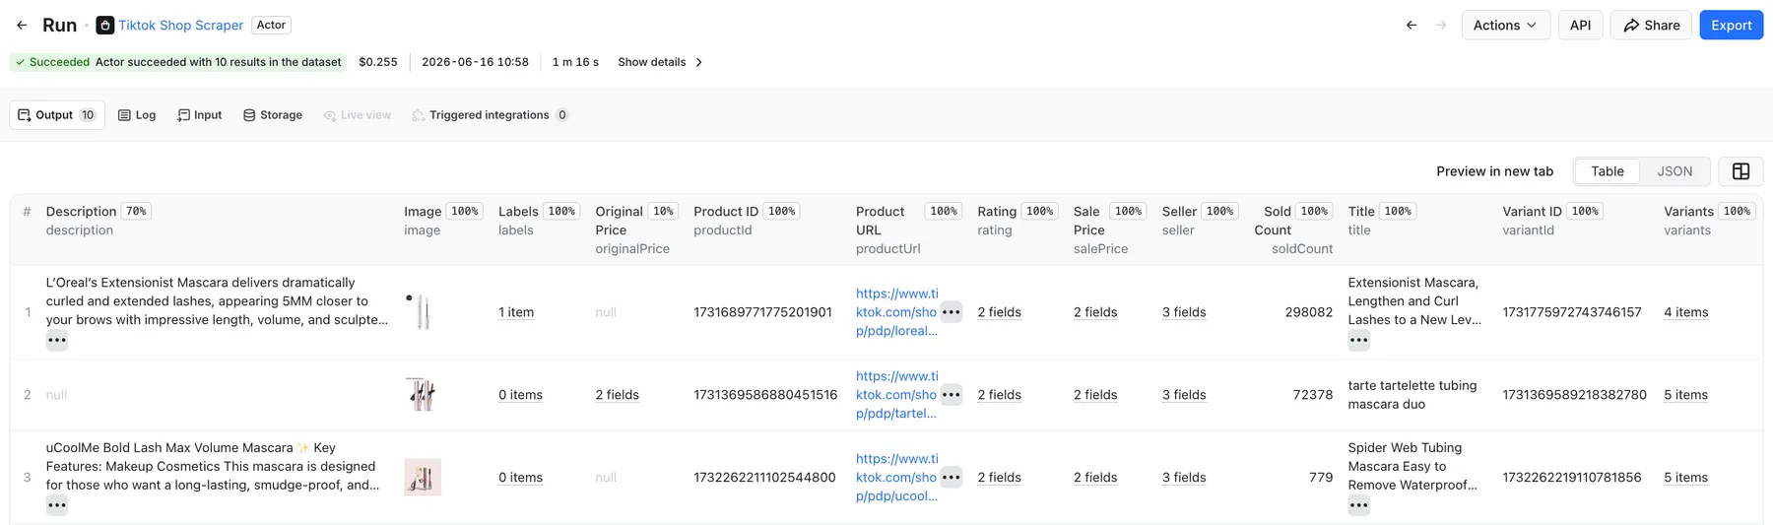
Task: Expand URL ellipsis in row 1
Action: [951, 312]
